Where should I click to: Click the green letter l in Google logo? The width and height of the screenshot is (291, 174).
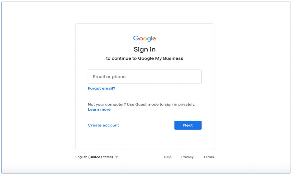pyautogui.click(x=152, y=38)
